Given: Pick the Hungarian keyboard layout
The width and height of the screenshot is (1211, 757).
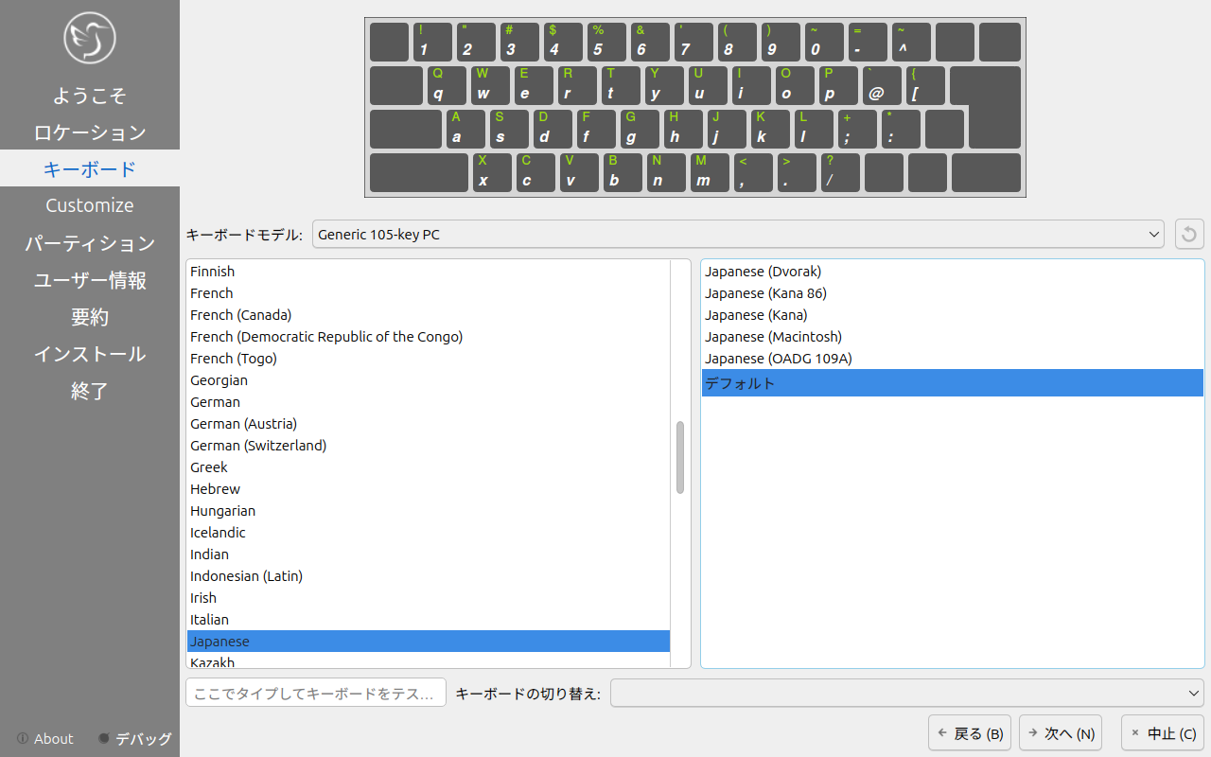Looking at the screenshot, I should coord(429,511).
